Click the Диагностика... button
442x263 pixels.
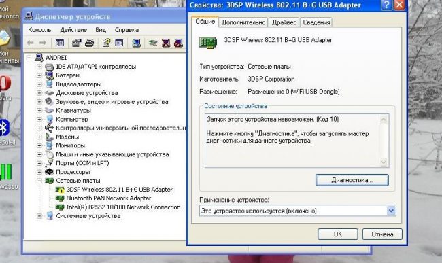point(352,180)
